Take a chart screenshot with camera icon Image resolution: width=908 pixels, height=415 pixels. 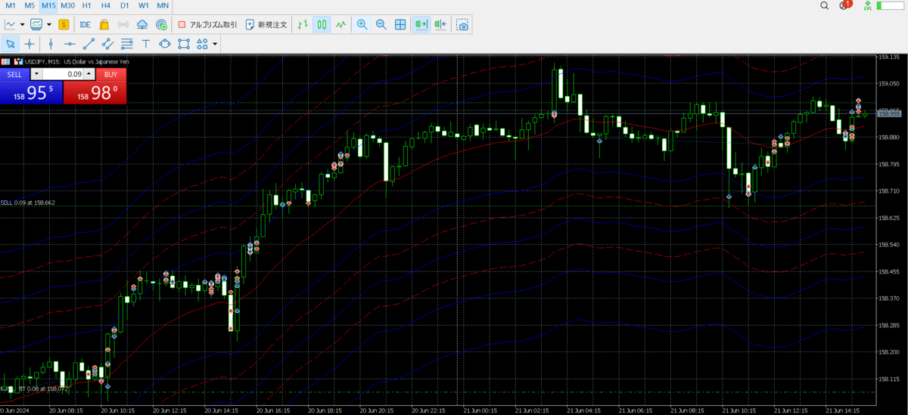(462, 24)
